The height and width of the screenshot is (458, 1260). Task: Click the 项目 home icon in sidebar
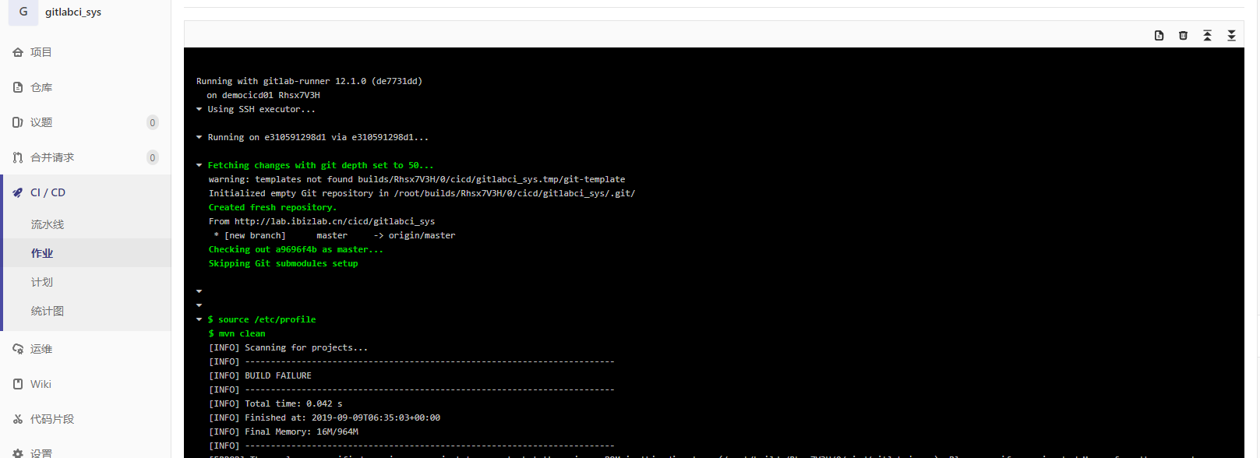click(x=18, y=52)
